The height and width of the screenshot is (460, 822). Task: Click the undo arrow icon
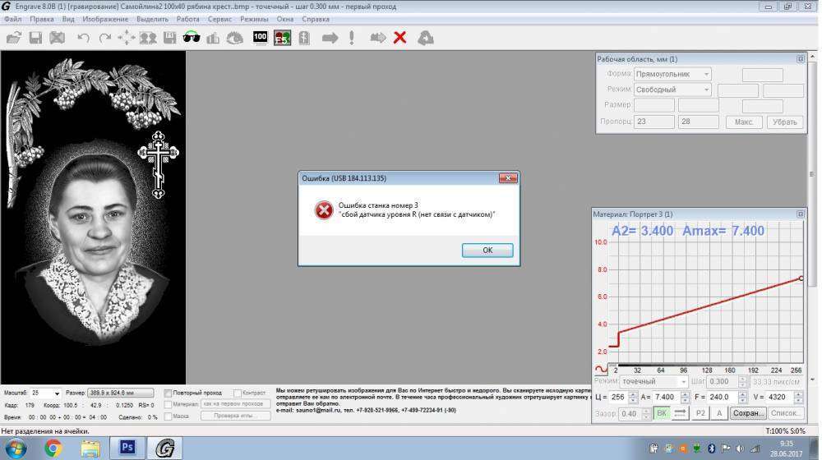(x=83, y=38)
